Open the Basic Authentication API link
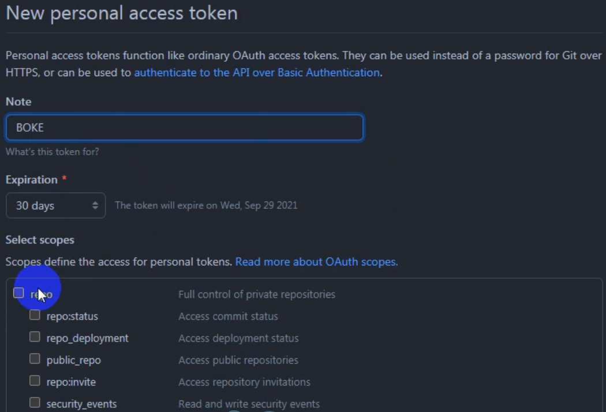Viewport: 606px width, 412px height. (x=257, y=73)
